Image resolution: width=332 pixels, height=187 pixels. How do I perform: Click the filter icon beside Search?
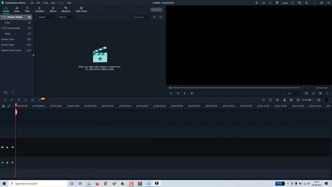[155, 17]
